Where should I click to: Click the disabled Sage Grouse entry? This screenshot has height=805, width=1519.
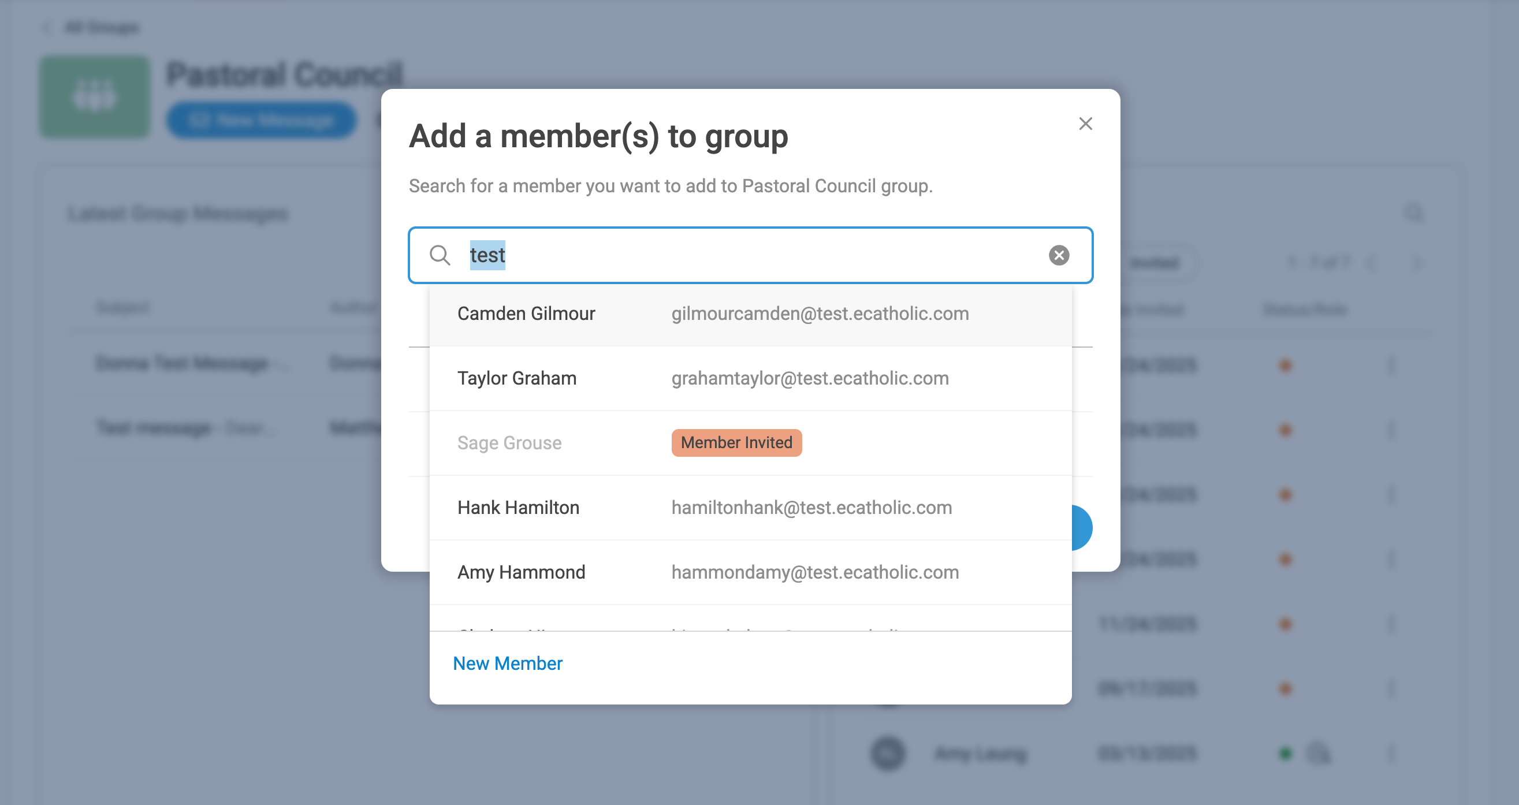509,443
